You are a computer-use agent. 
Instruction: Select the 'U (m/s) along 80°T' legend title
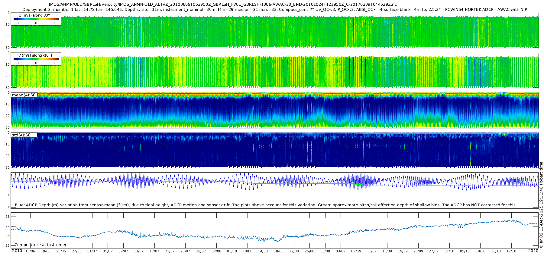(x=35, y=15)
